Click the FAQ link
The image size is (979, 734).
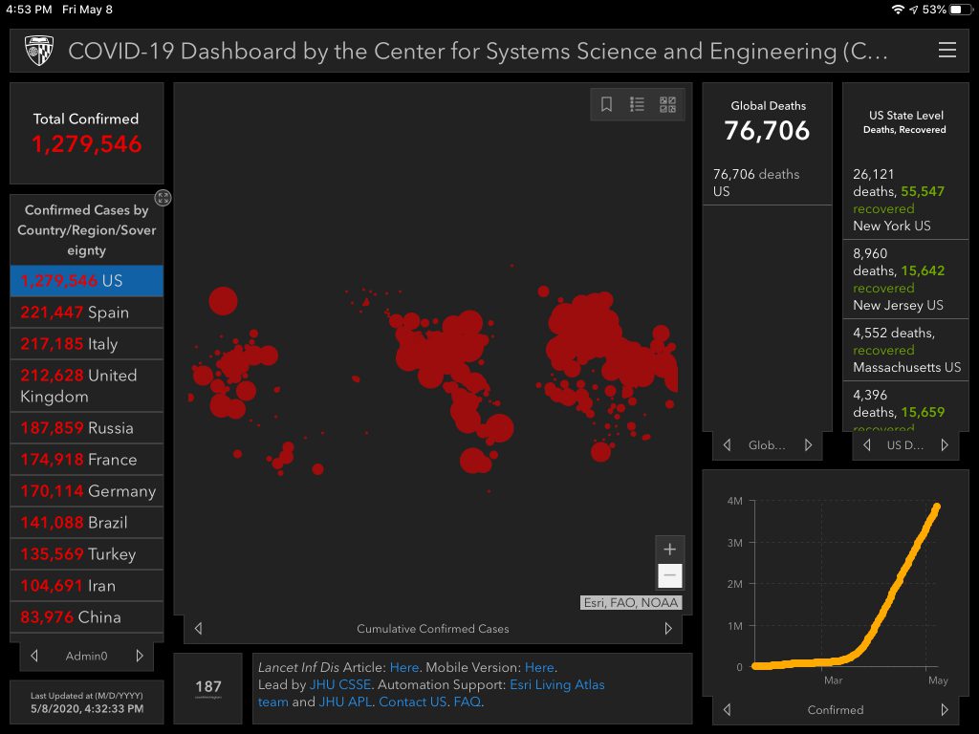pyautogui.click(x=467, y=702)
